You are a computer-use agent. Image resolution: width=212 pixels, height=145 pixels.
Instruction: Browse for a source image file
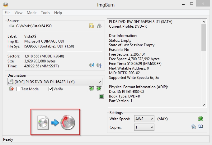tap(92, 26)
